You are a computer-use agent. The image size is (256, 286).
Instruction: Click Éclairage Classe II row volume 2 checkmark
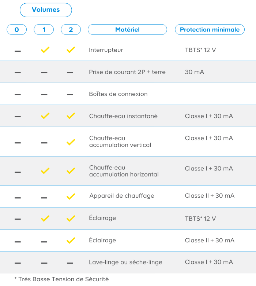[x=71, y=241]
